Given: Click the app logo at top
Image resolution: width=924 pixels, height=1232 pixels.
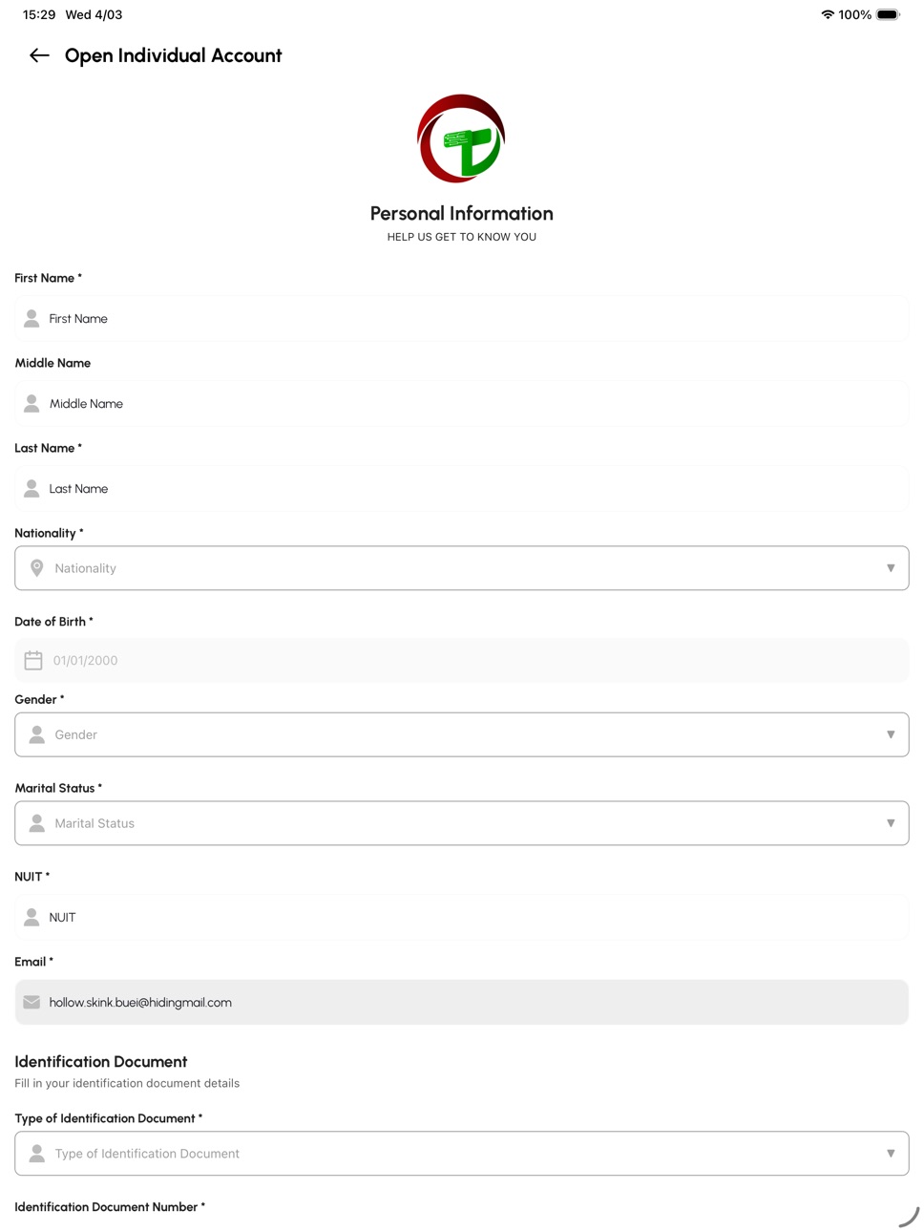Looking at the screenshot, I should pyautogui.click(x=461, y=138).
